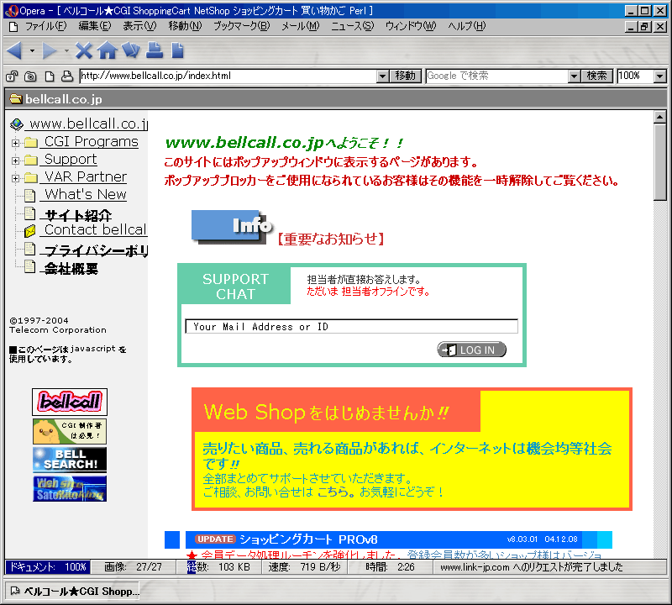Click the VAR Partner folder icon
Viewport: 672px width, 605px height.
coord(31,177)
